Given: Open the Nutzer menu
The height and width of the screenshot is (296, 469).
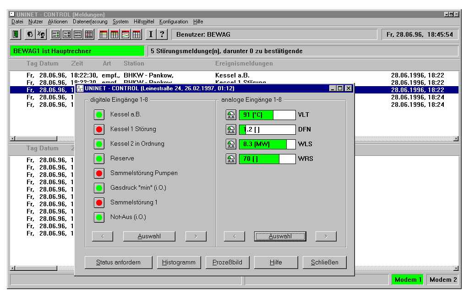Looking at the screenshot, I should 35,22.
